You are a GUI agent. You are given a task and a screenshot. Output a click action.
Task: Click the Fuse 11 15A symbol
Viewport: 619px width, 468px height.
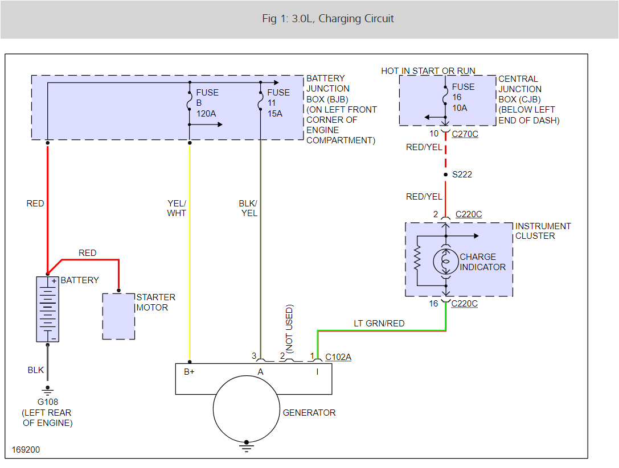pos(260,102)
